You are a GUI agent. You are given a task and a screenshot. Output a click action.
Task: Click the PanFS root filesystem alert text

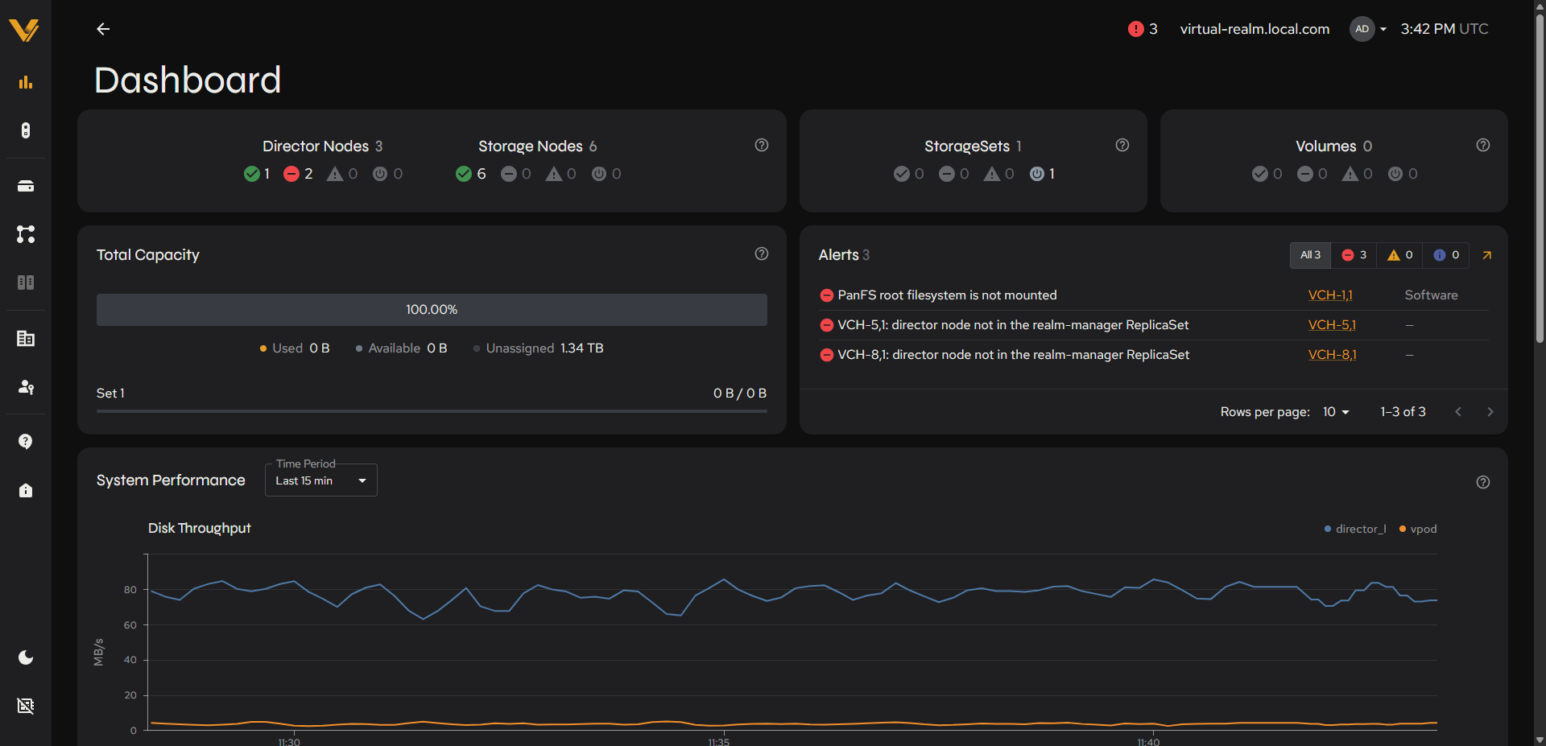coord(947,295)
